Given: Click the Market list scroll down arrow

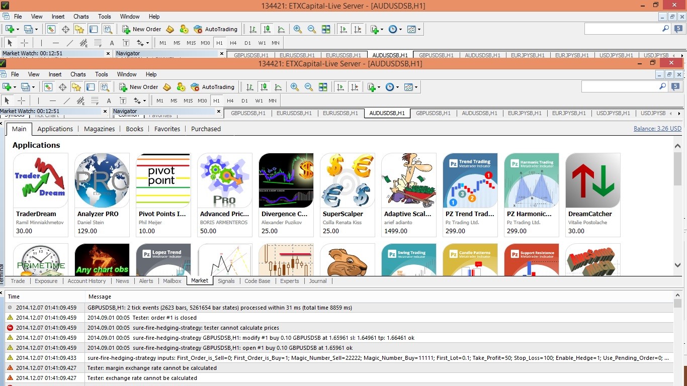Looking at the screenshot, I should click(677, 265).
